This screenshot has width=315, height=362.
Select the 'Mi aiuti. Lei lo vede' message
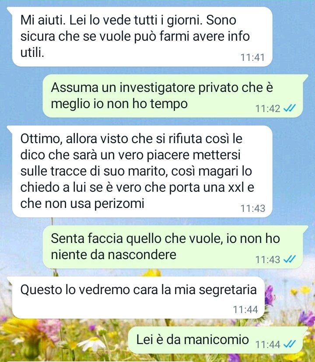pos(142,37)
